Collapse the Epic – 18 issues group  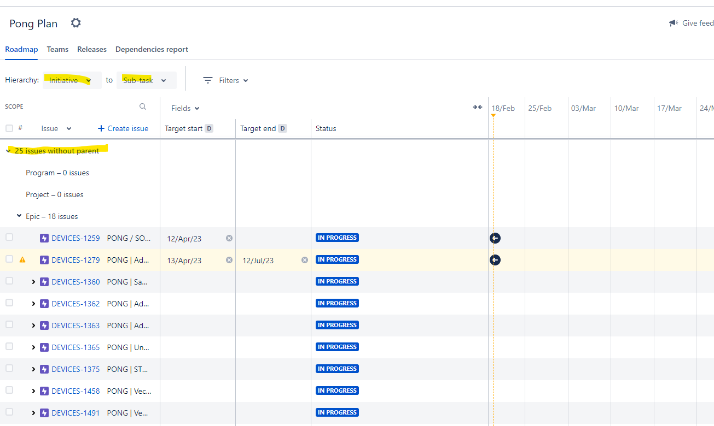coord(19,216)
